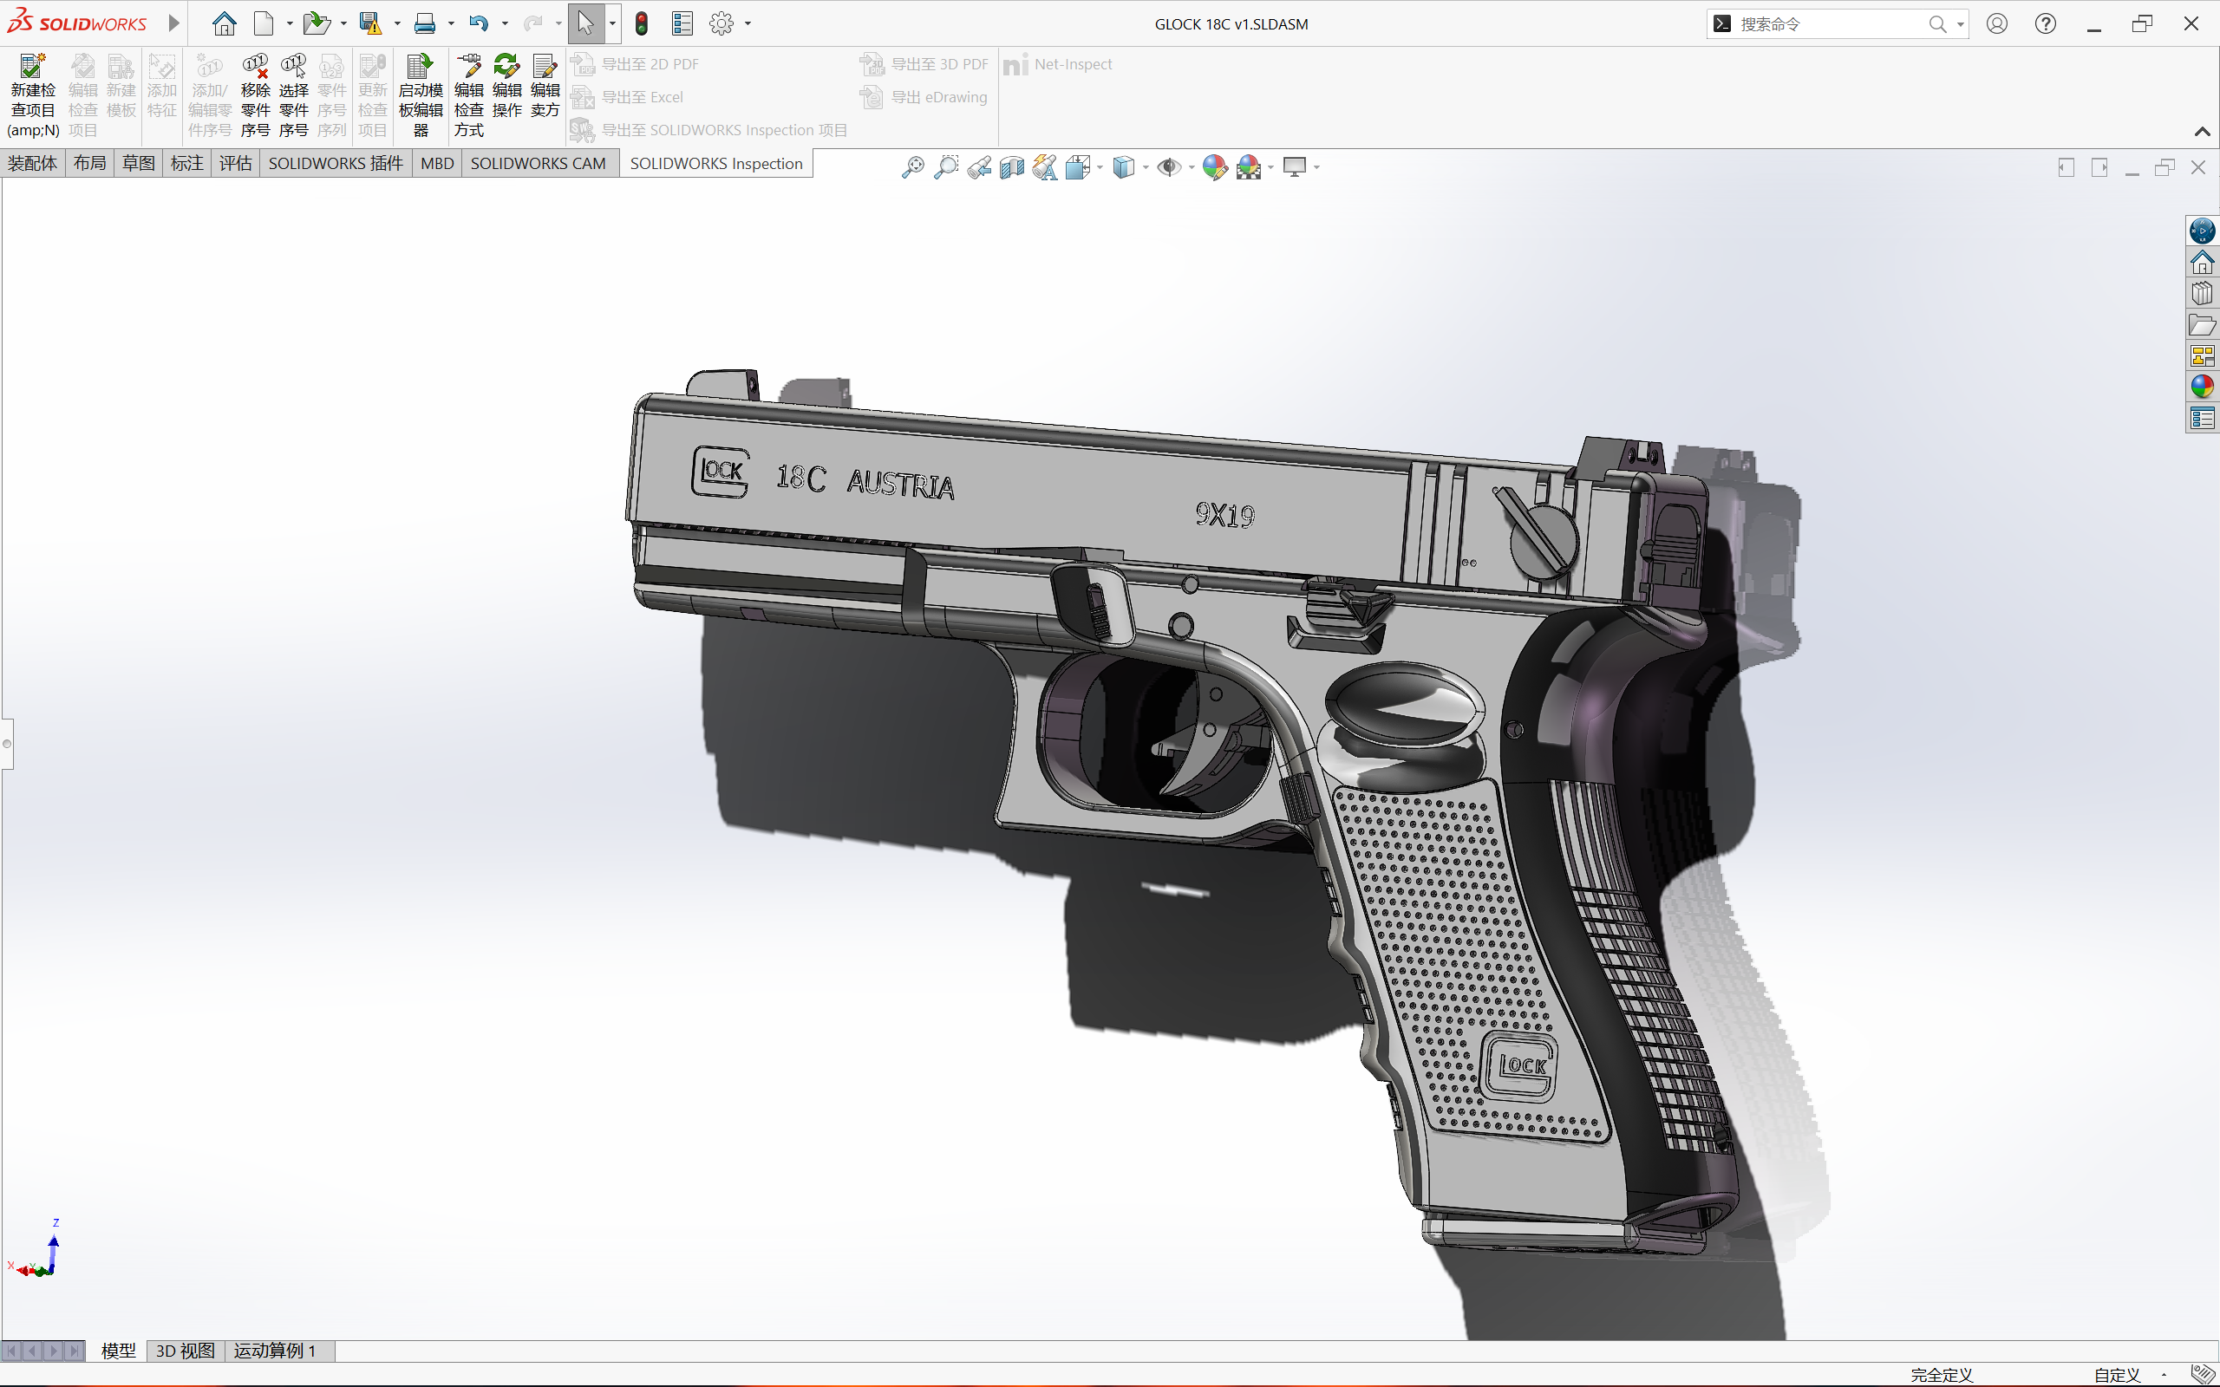Switch to the SOLIDWORKS 插件 tab
The image size is (2220, 1387).
[x=335, y=163]
